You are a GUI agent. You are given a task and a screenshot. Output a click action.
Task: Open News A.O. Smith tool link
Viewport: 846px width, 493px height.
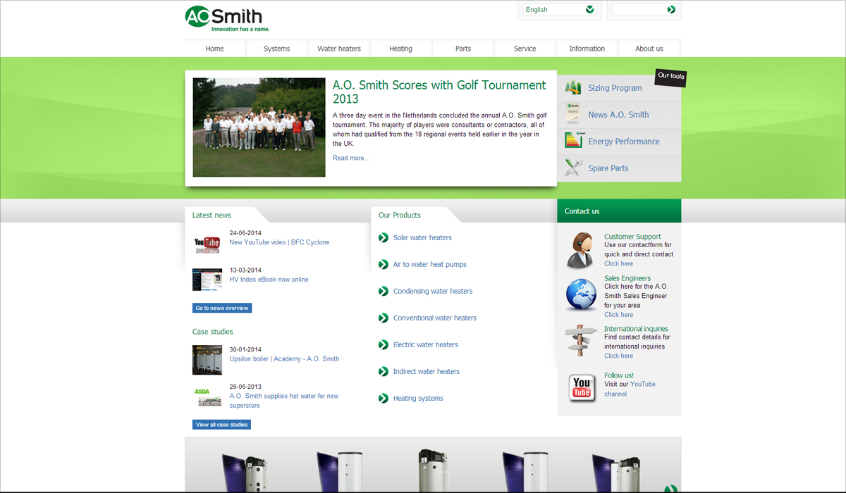coord(618,115)
